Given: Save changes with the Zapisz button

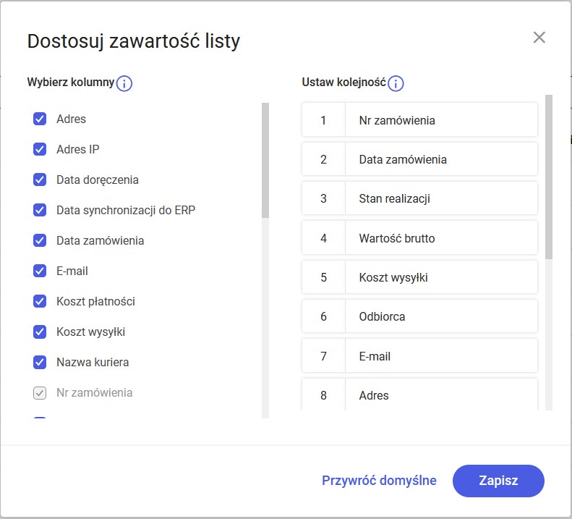Looking at the screenshot, I should (x=498, y=481).
